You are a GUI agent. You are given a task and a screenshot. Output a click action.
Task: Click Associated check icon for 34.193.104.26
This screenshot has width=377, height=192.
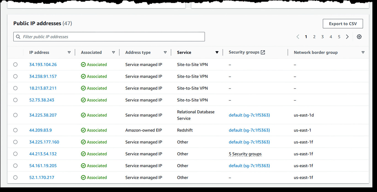point(83,65)
